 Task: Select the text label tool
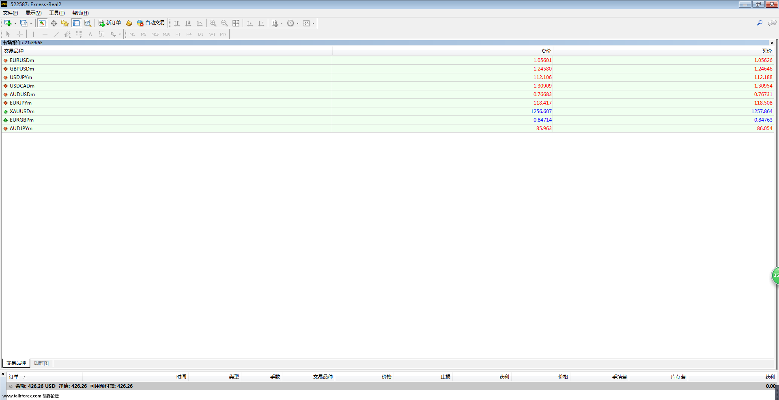pos(102,34)
